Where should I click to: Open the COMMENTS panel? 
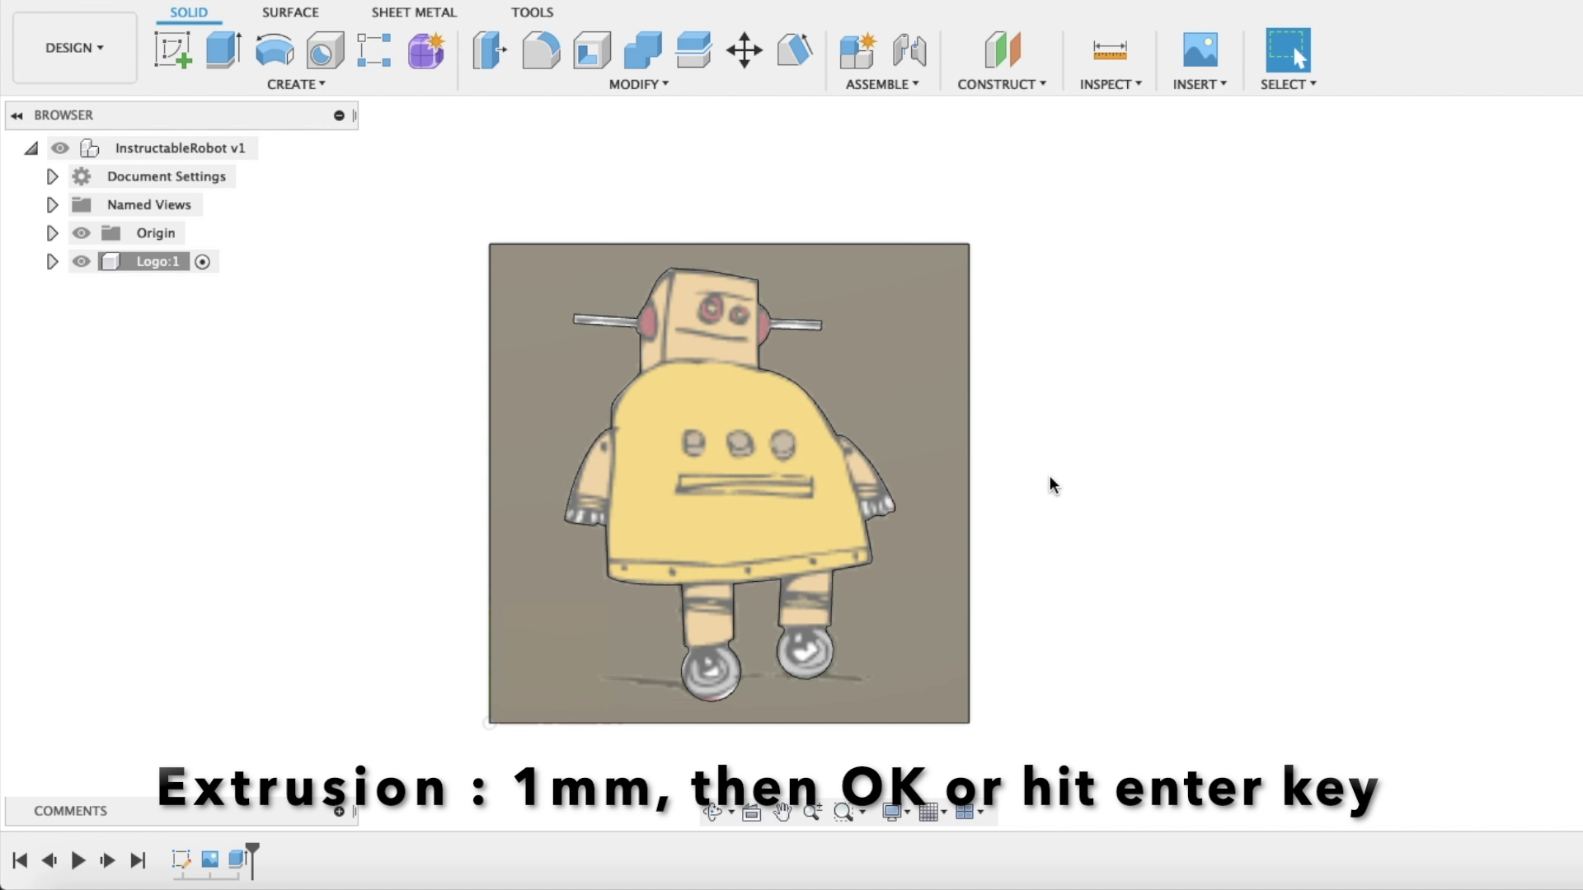70,811
